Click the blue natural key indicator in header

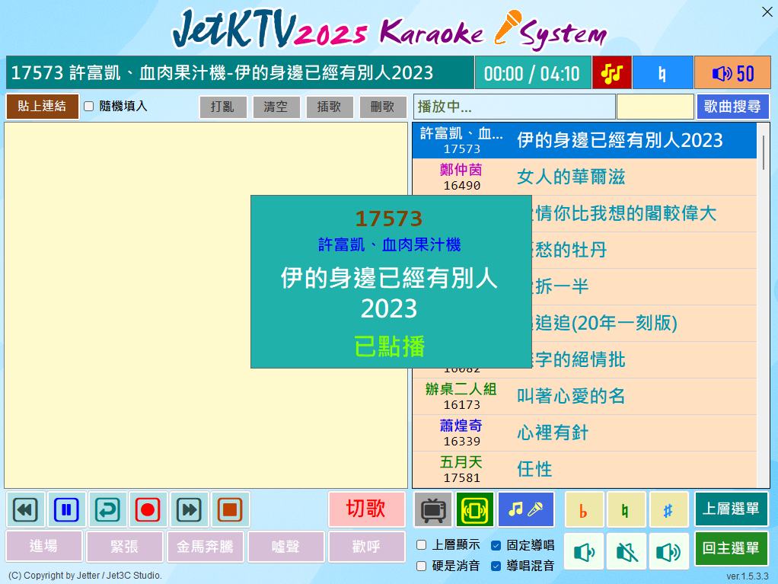[x=662, y=73]
